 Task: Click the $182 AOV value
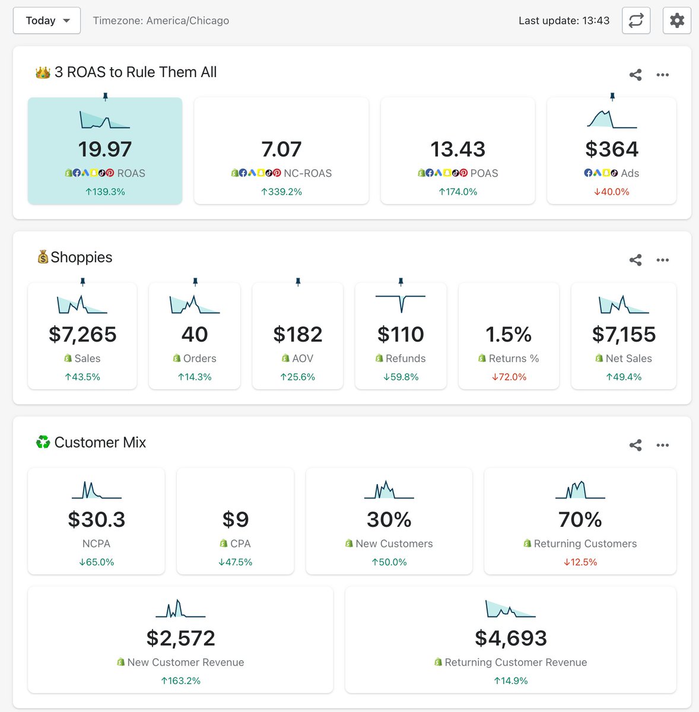coord(298,334)
